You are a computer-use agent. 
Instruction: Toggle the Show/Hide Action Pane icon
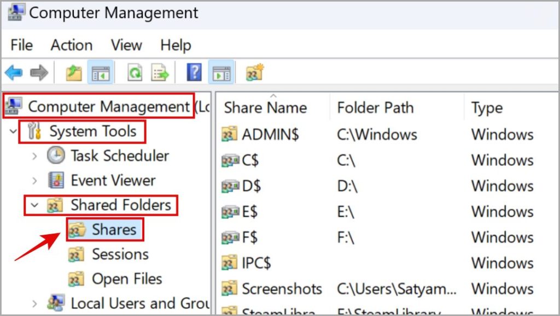click(221, 71)
